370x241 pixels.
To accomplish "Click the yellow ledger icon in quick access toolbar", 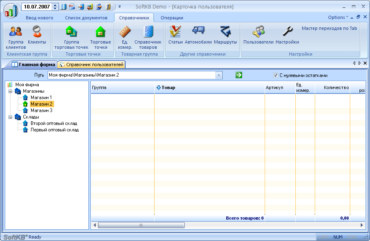I will point(108,7).
